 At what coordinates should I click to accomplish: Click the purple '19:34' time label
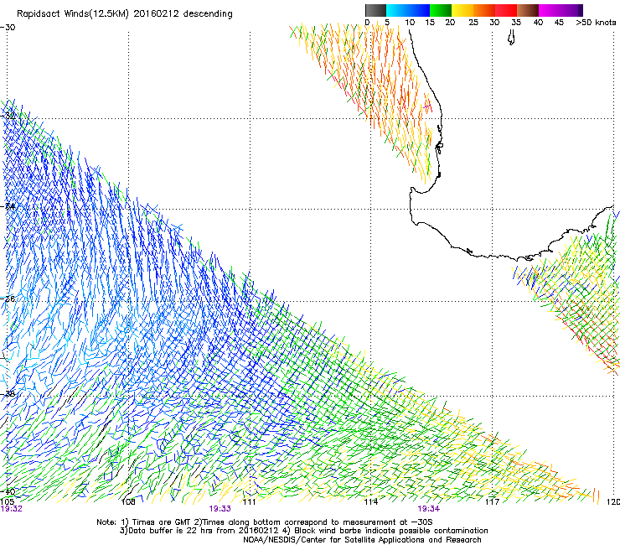point(429,509)
